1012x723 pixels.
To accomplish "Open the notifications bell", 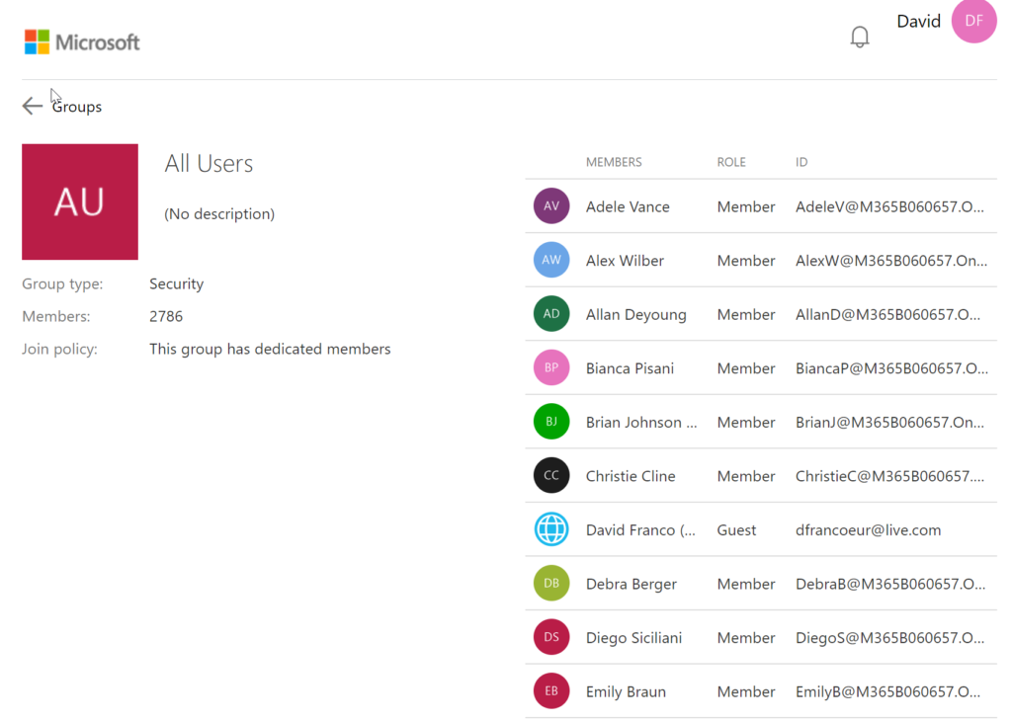I will pyautogui.click(x=859, y=36).
